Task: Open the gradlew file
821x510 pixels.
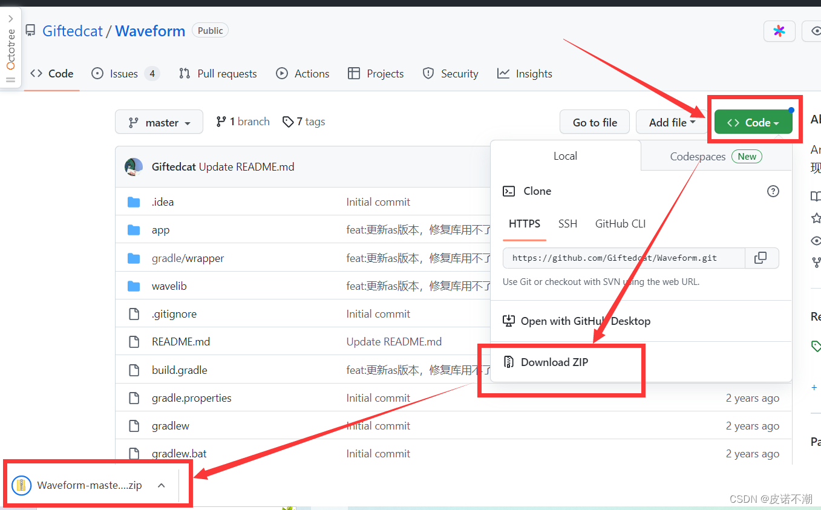Action: [x=170, y=426]
